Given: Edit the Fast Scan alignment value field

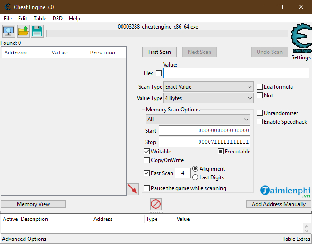Looking at the screenshot, I should 183,173.
